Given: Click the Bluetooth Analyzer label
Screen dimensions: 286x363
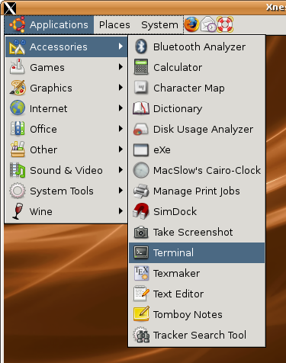Looking at the screenshot, I should [199, 47].
